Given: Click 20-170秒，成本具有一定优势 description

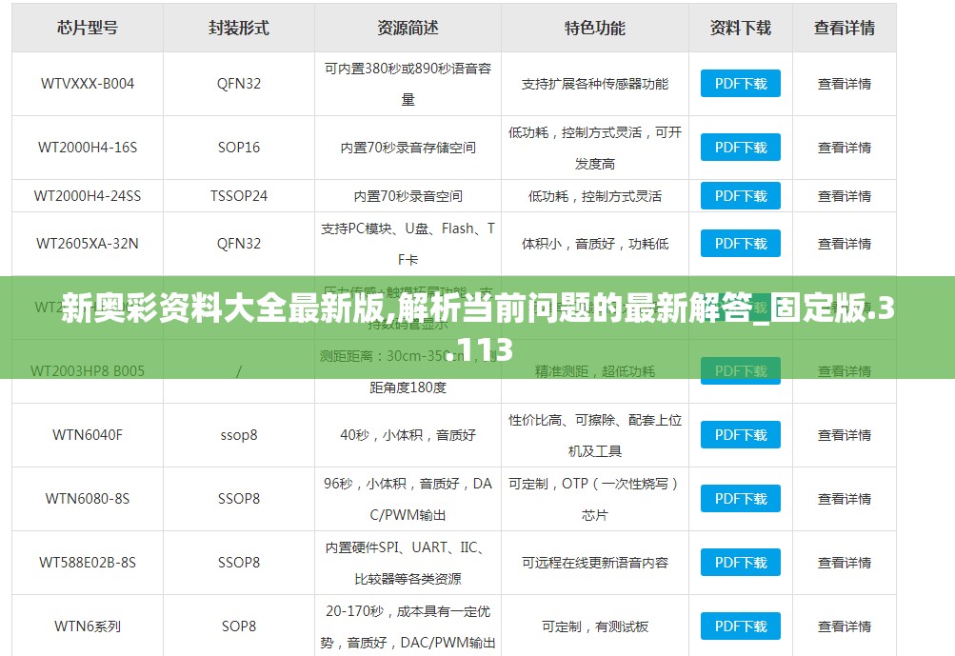Looking at the screenshot, I should pos(408,626).
